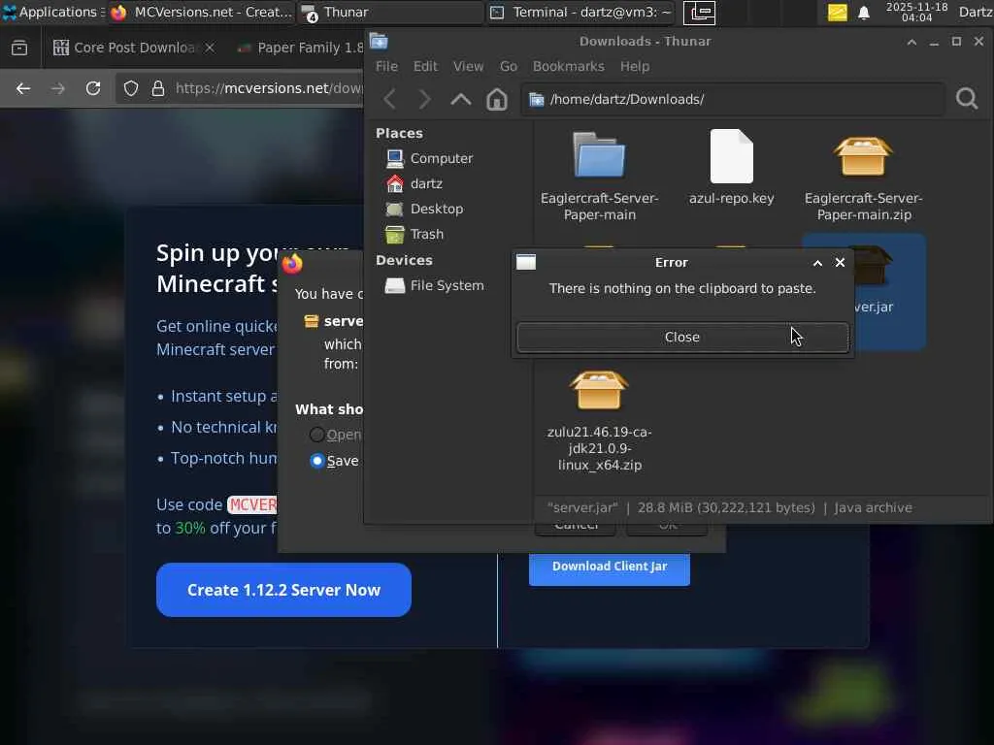This screenshot has width=994, height=745.
Task: Roll up the Error dialog with caret icon
Action: pyautogui.click(x=817, y=263)
